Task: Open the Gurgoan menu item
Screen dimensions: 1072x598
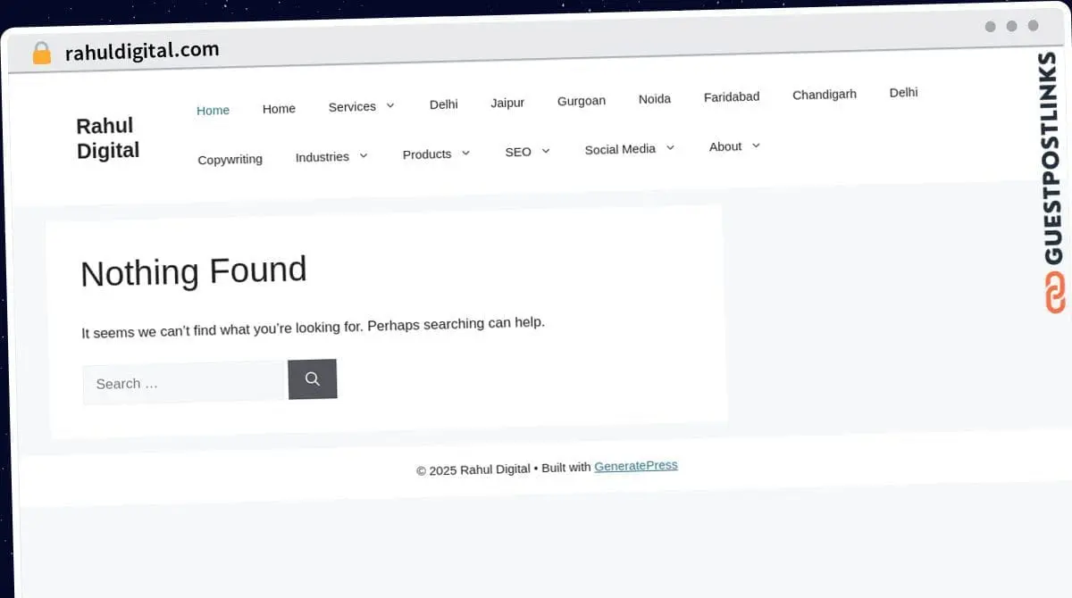Action: point(582,101)
